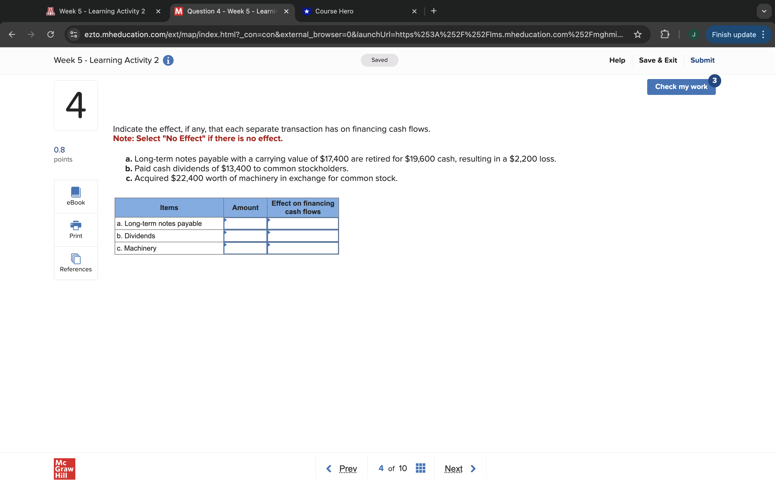Open the question overview grid icon
This screenshot has height=484, width=775.
[420, 468]
